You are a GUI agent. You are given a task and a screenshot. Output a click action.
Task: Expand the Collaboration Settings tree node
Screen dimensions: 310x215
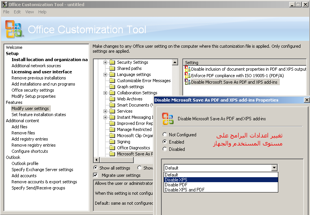point(105,93)
